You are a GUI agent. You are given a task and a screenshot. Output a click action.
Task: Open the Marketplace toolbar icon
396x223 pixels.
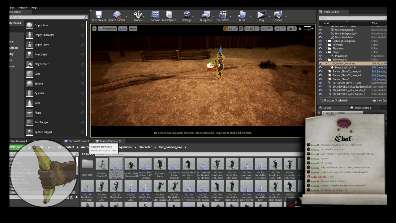[x=169, y=16]
